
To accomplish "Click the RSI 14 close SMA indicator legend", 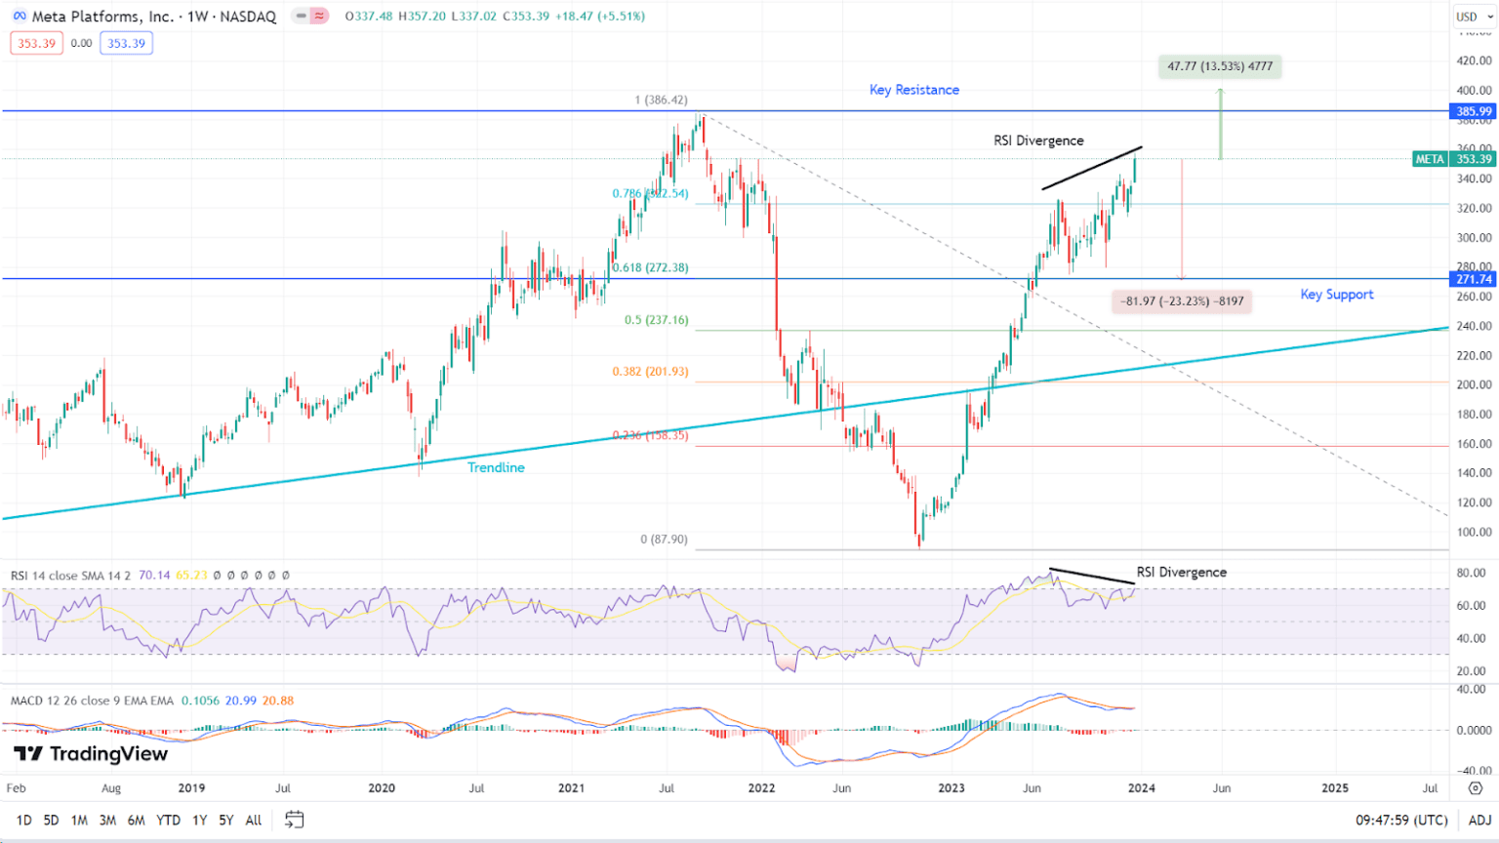I will pyautogui.click(x=70, y=576).
